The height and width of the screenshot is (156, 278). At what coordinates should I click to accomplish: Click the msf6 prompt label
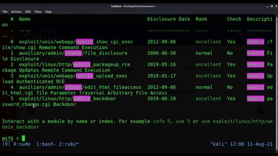8,138
